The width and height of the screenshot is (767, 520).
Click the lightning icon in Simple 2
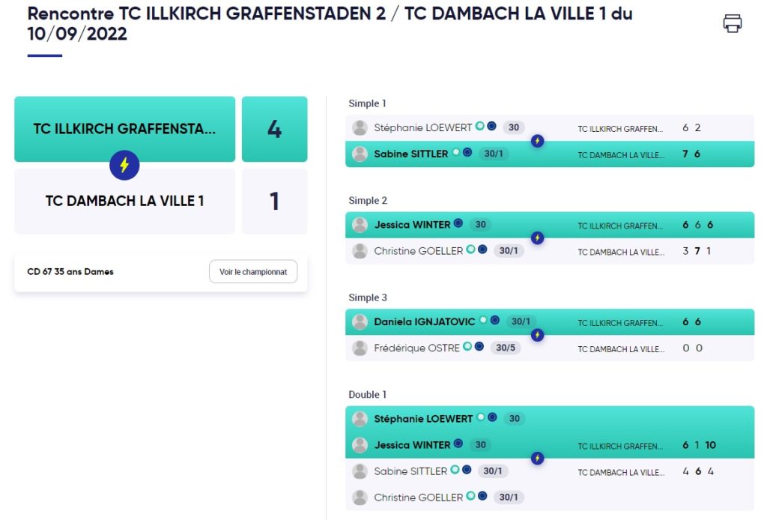(x=537, y=238)
